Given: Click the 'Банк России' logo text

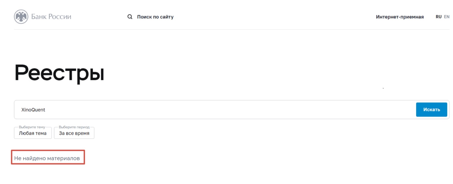Looking at the screenshot, I should click(x=51, y=17).
